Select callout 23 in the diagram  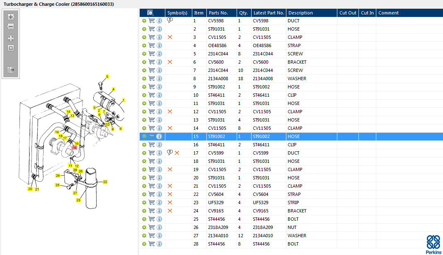[78, 200]
